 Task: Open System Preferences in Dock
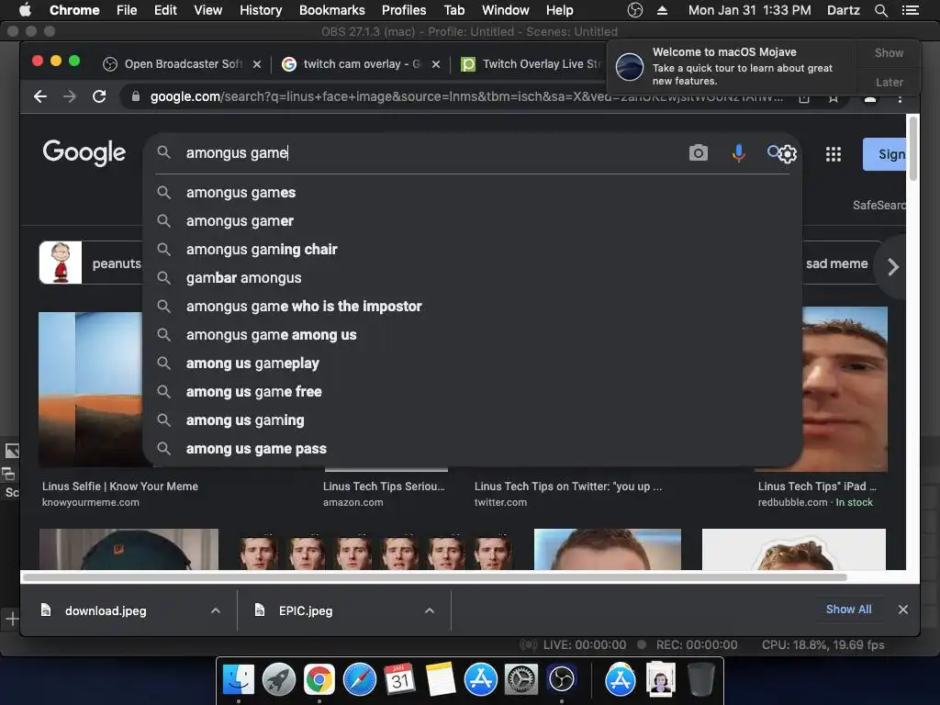521,679
